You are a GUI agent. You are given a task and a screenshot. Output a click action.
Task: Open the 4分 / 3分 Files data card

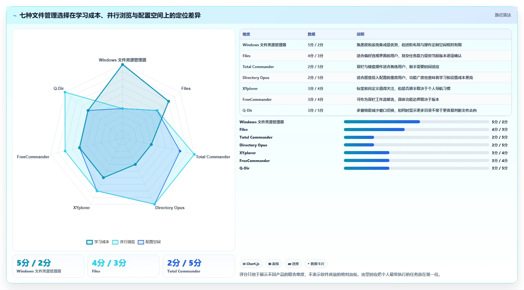123,266
